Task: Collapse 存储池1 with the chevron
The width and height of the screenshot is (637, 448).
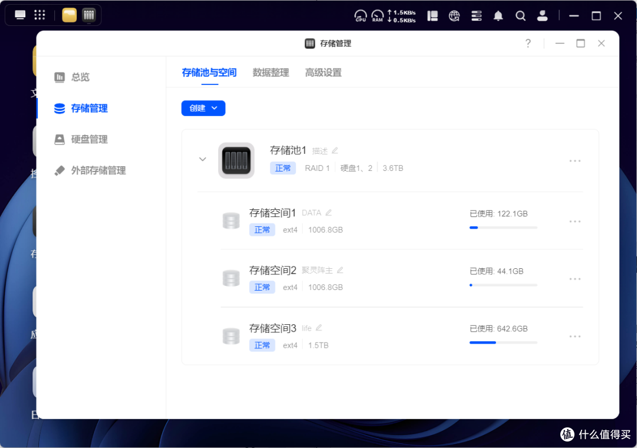Action: [202, 159]
